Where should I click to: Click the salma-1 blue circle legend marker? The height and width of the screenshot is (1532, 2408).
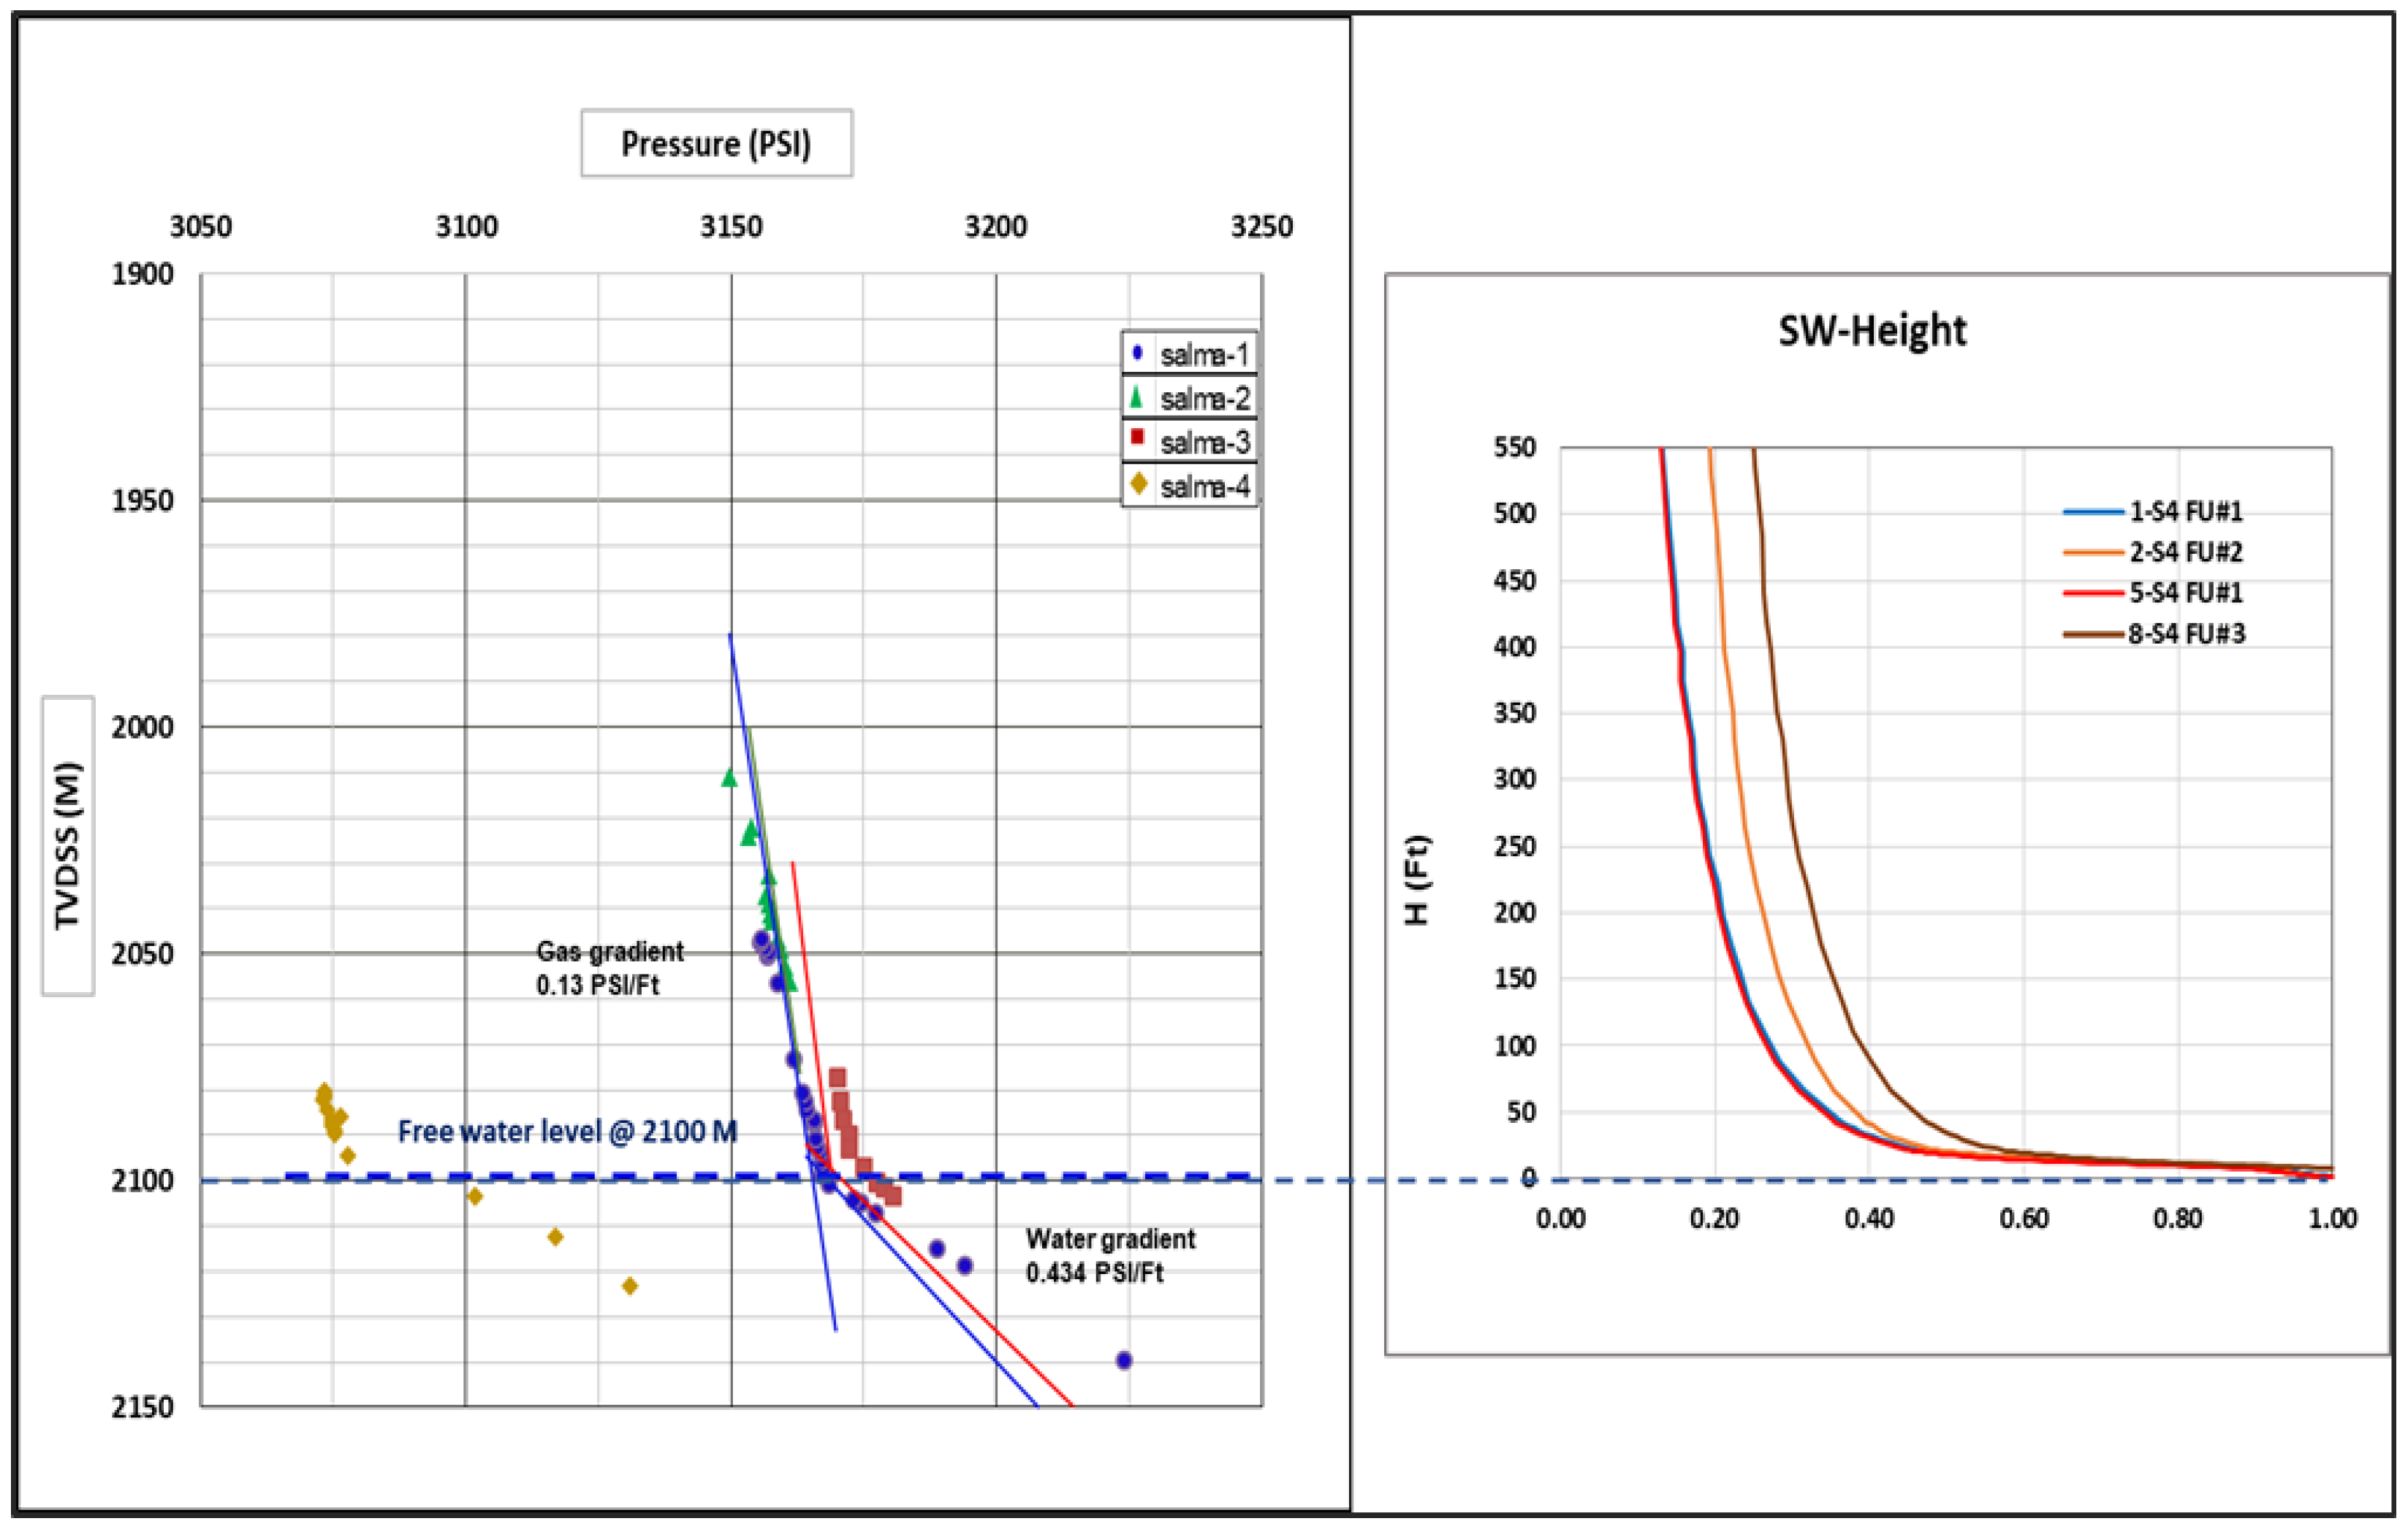tap(1137, 353)
